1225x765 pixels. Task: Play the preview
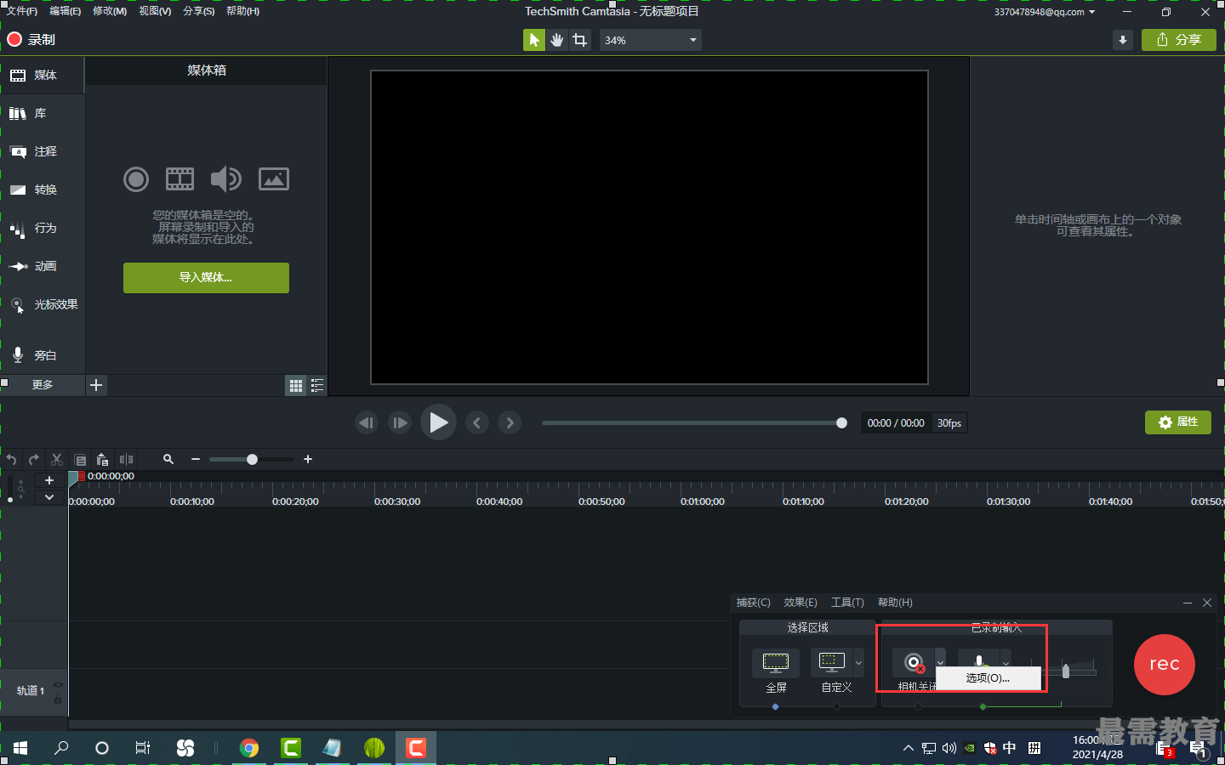(438, 422)
